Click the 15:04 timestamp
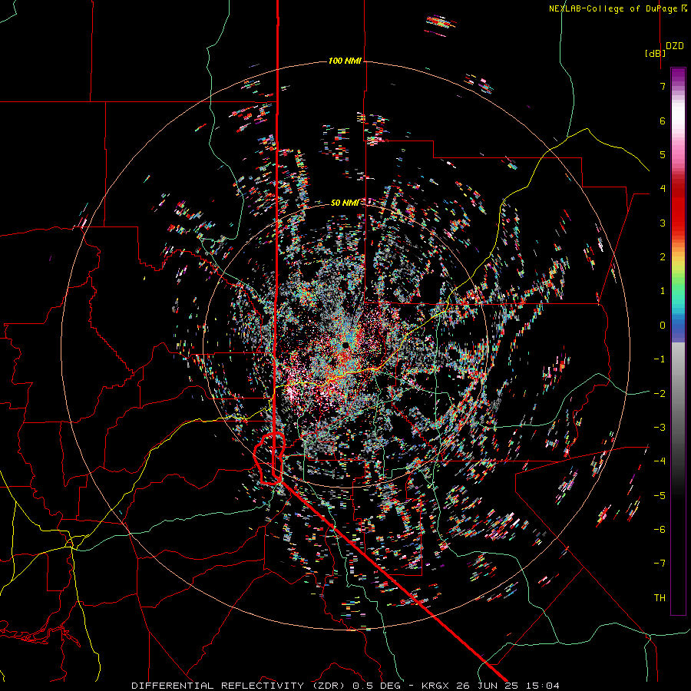This screenshot has height=691, width=691. point(544,686)
